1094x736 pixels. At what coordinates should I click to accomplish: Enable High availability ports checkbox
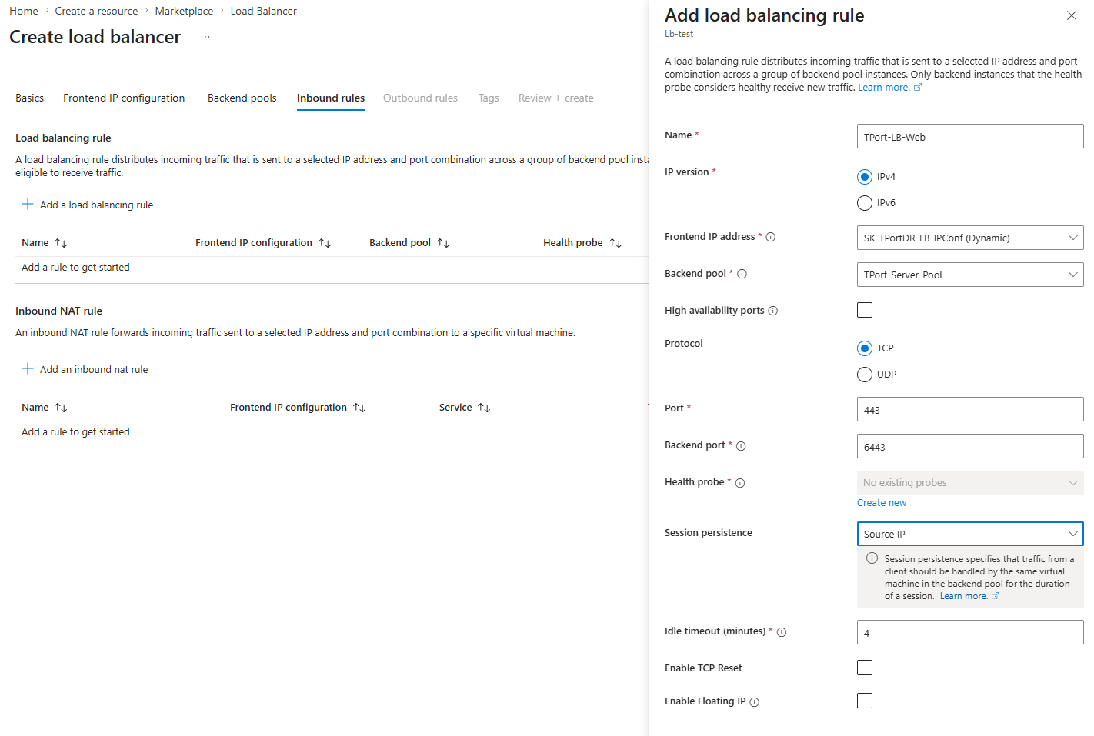(x=865, y=310)
